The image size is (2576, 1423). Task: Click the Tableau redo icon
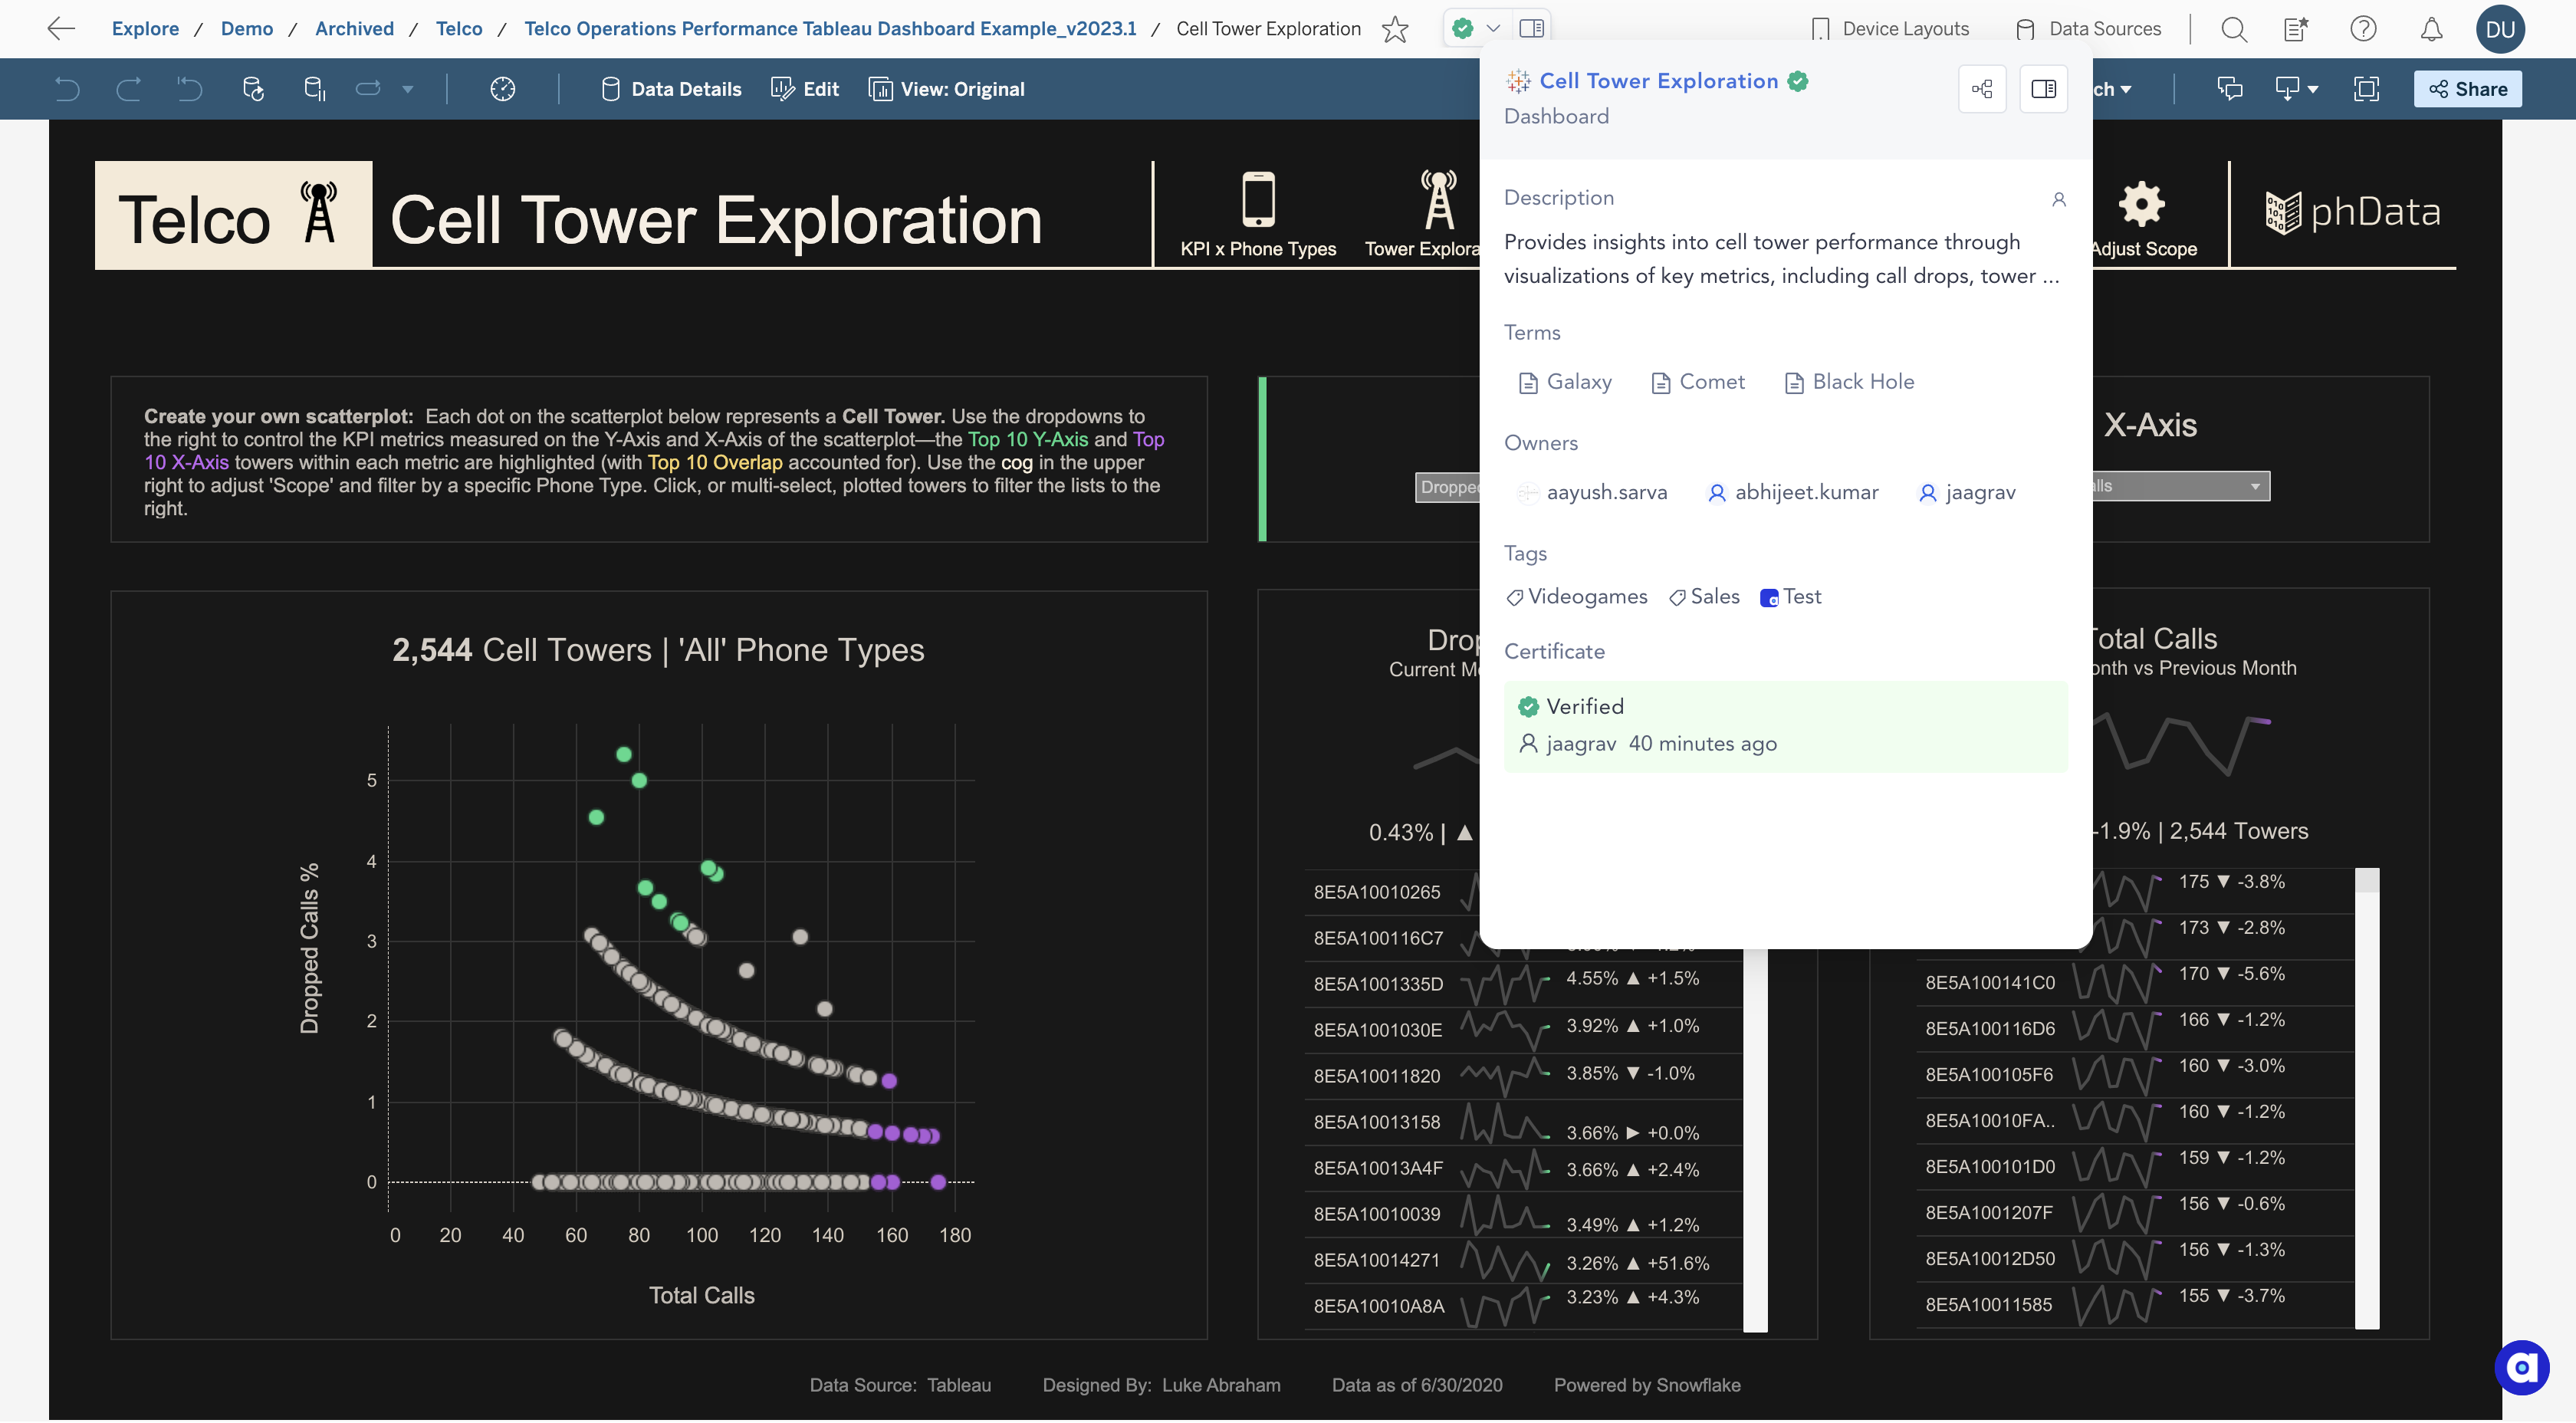[x=129, y=89]
